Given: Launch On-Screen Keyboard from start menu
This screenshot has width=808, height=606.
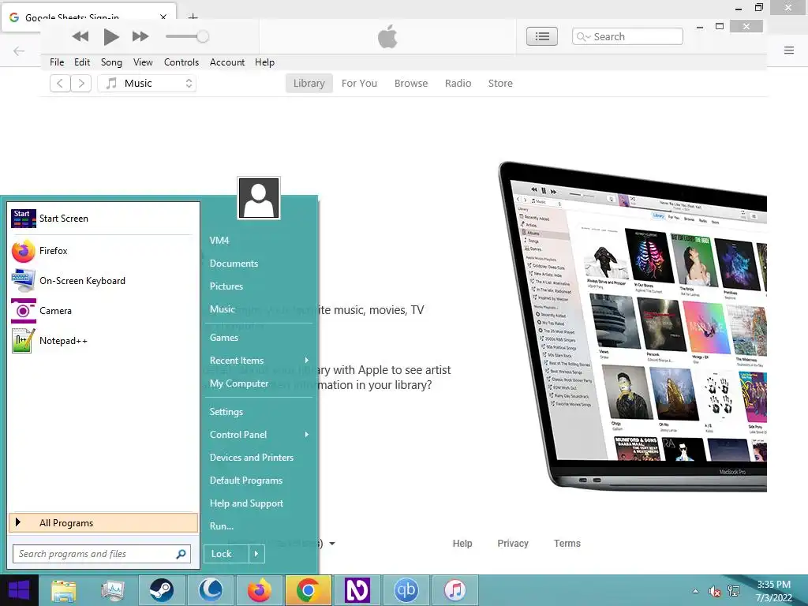Looking at the screenshot, I should click(102, 281).
